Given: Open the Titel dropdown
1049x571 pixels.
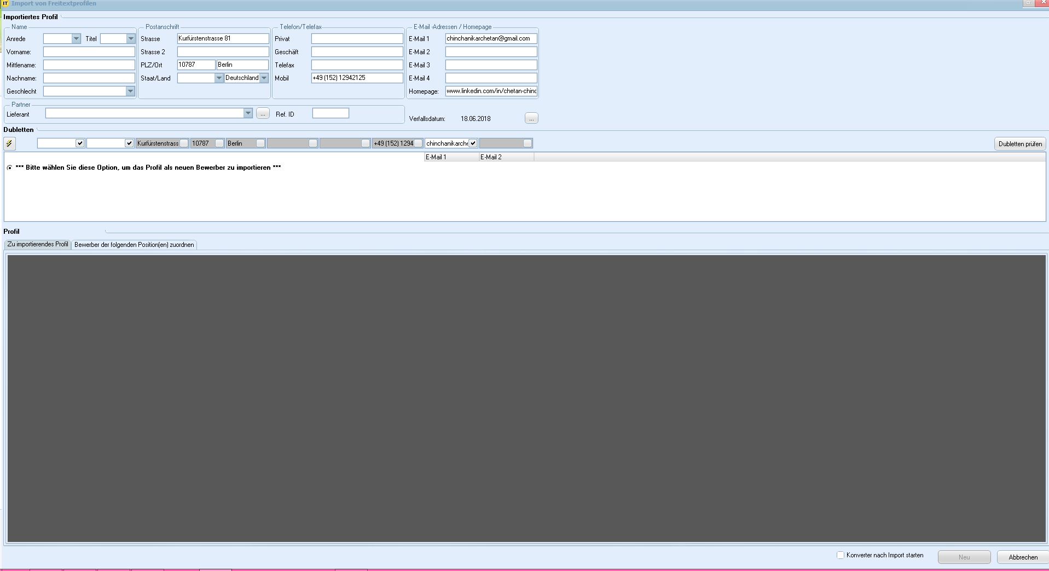Looking at the screenshot, I should point(130,39).
